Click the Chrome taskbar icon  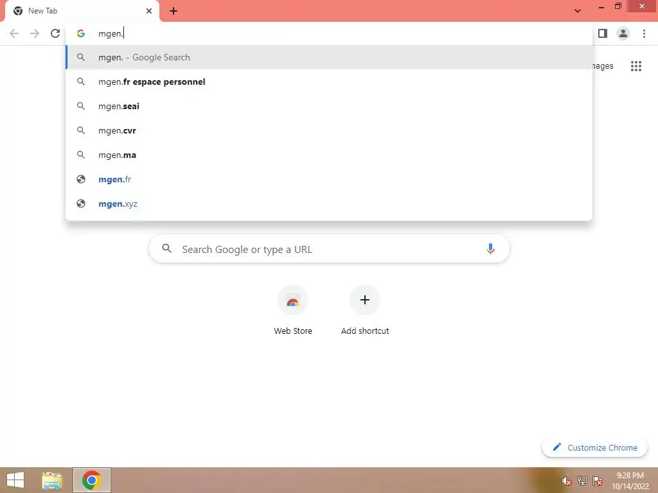(x=92, y=480)
